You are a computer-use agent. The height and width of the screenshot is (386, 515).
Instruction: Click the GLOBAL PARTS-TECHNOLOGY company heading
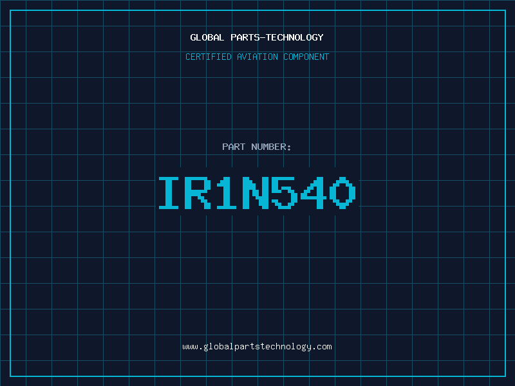click(257, 37)
